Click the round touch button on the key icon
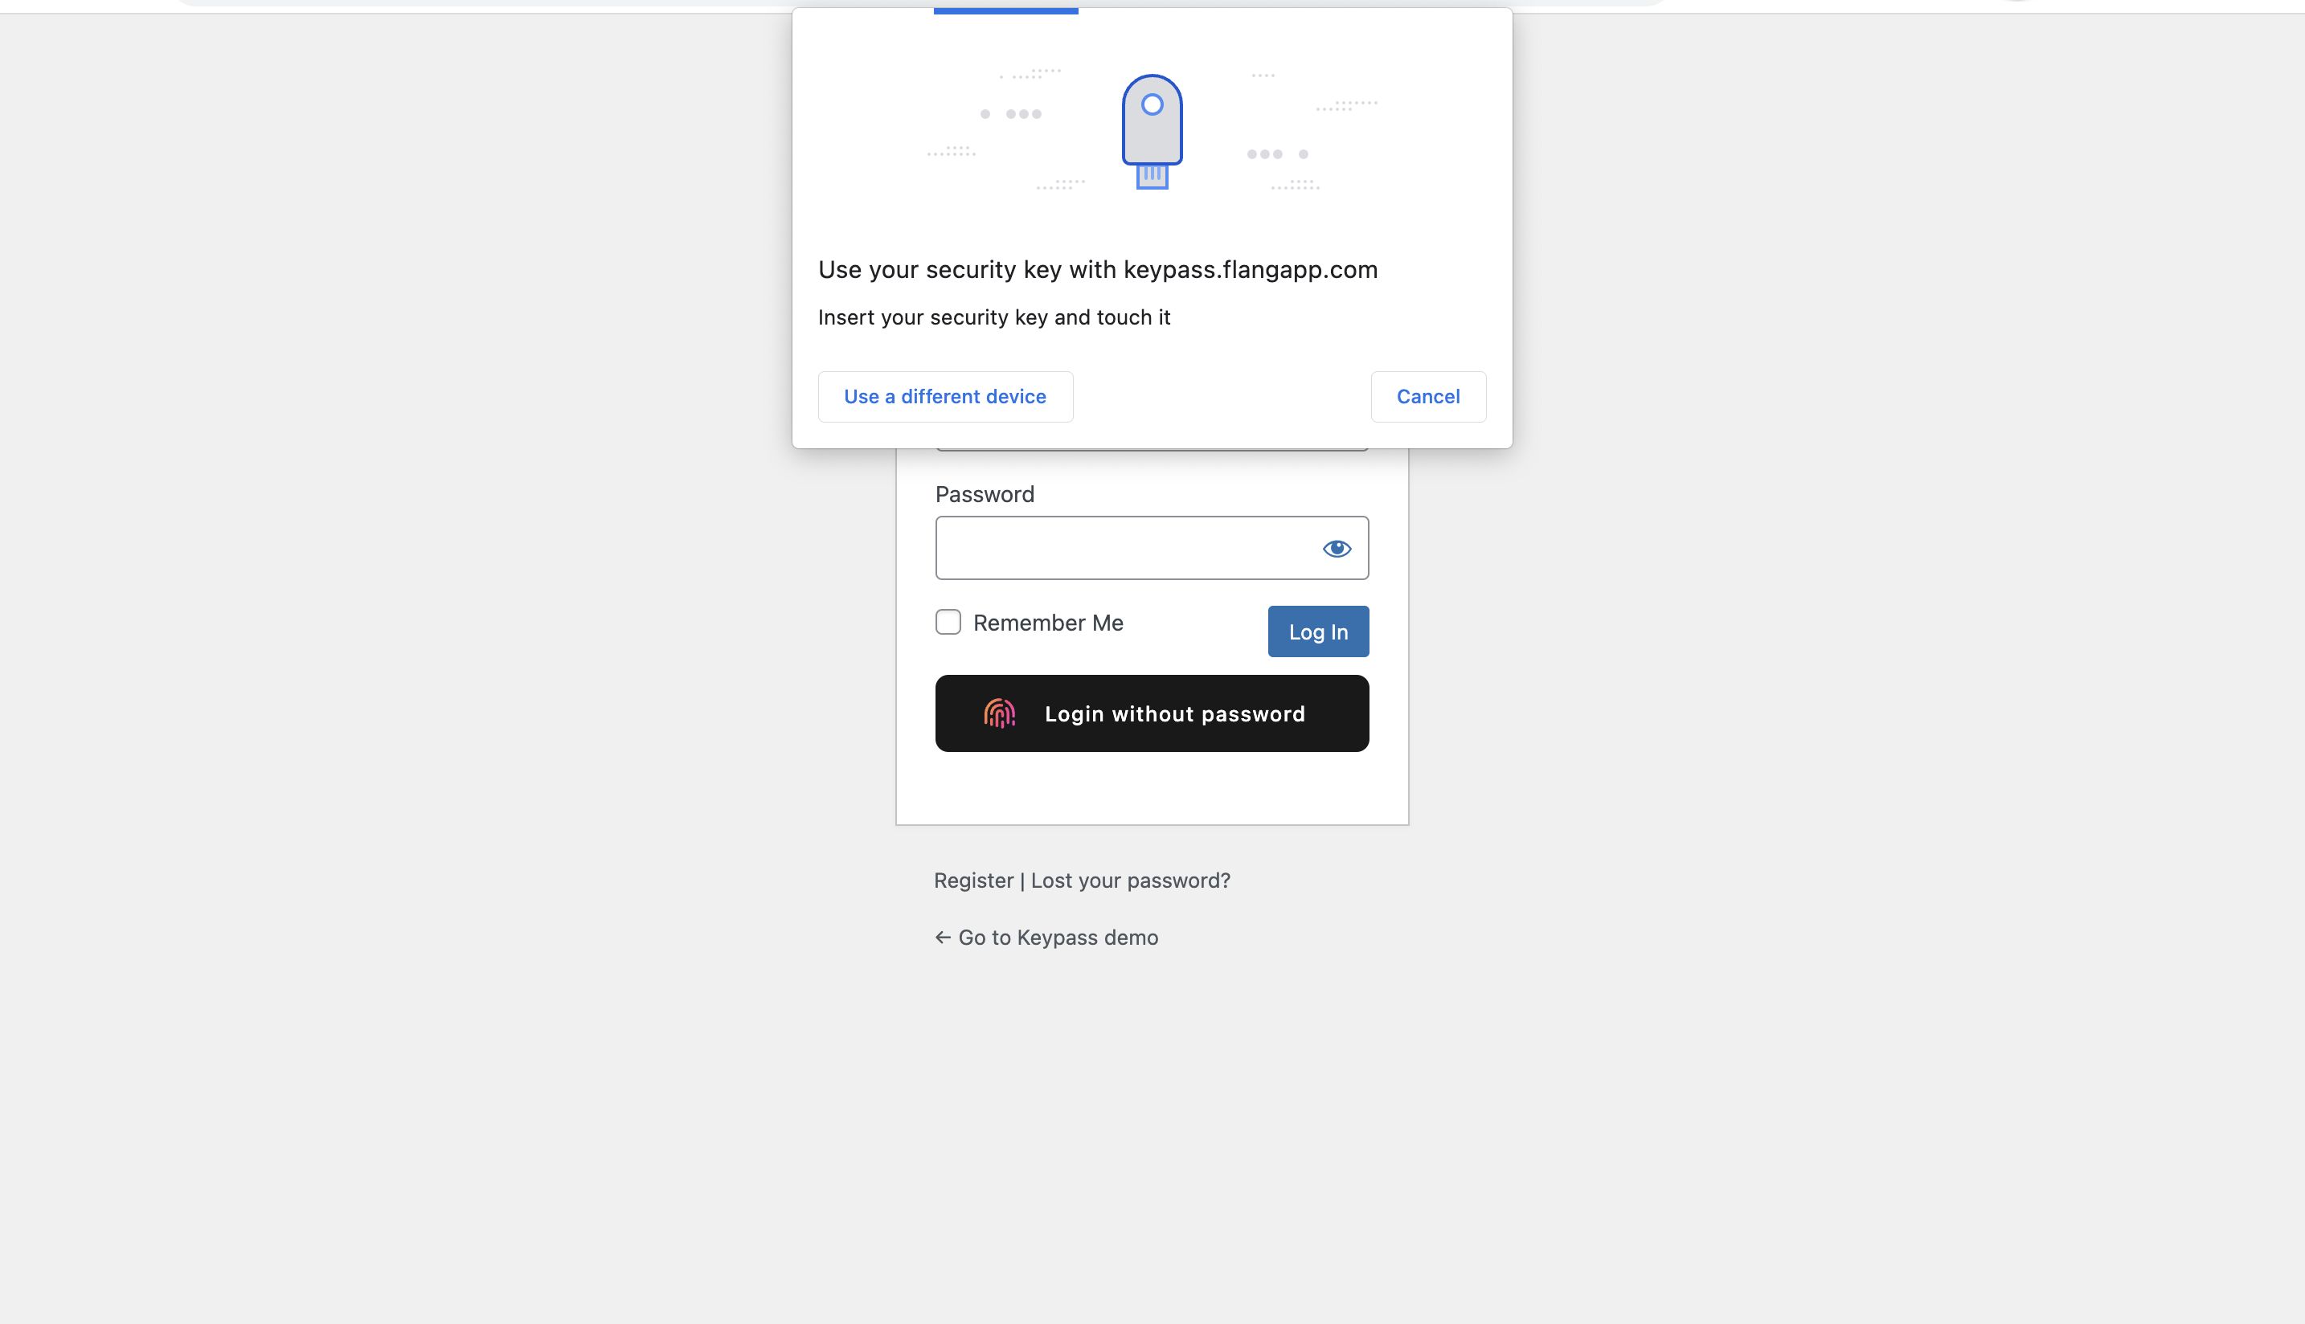2305x1324 pixels. tap(1152, 104)
